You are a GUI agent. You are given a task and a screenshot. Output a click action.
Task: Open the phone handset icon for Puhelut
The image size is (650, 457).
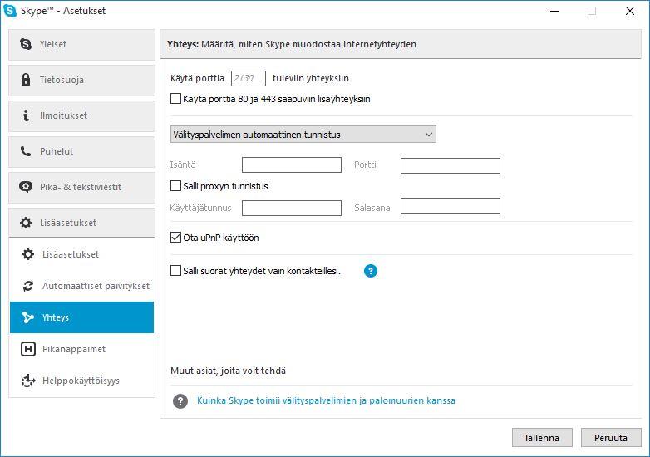[x=26, y=151]
